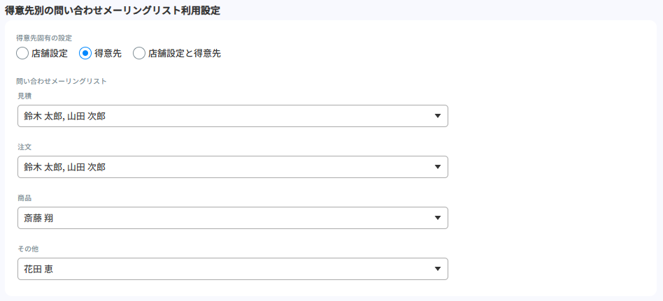
Task: Expand the その他 dropdown showing 花田 恵
Action: [x=232, y=269]
